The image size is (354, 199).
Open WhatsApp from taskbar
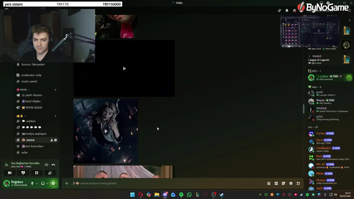pyautogui.click(x=189, y=195)
